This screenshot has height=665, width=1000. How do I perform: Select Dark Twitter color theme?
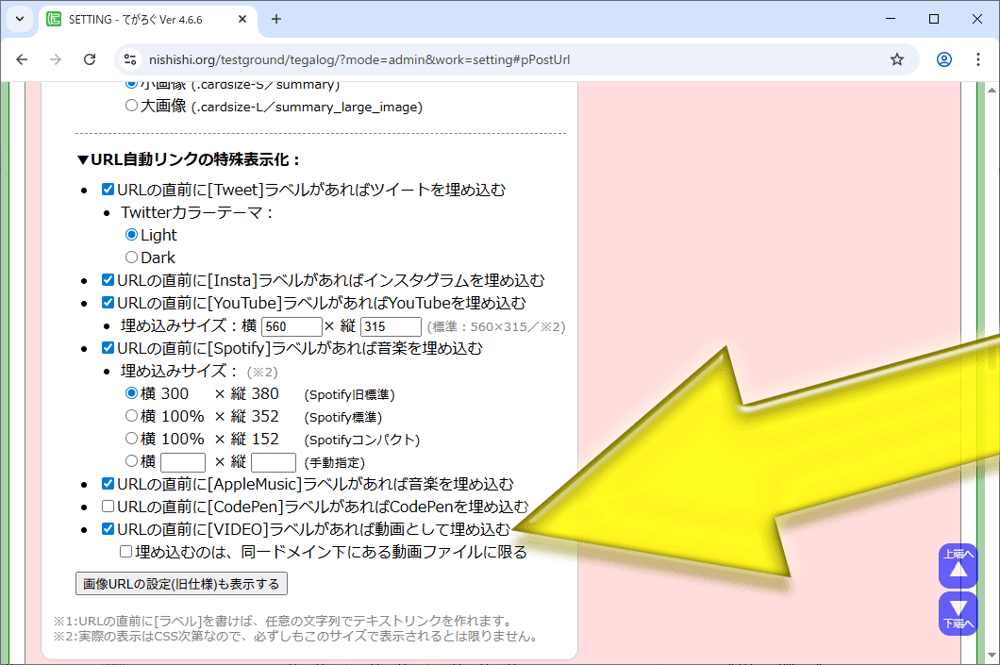[x=132, y=258]
